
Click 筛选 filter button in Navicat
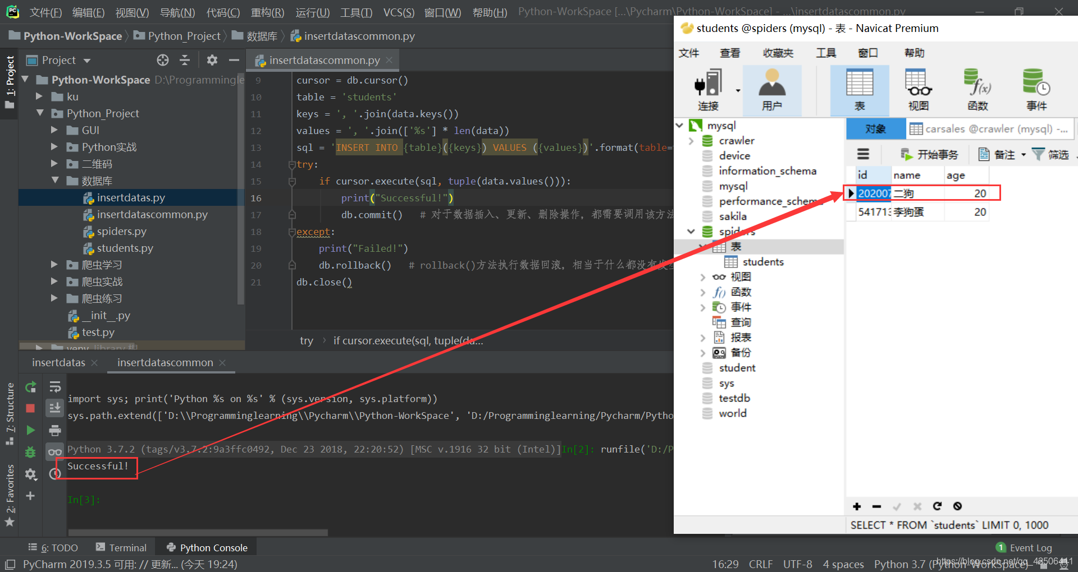1050,155
